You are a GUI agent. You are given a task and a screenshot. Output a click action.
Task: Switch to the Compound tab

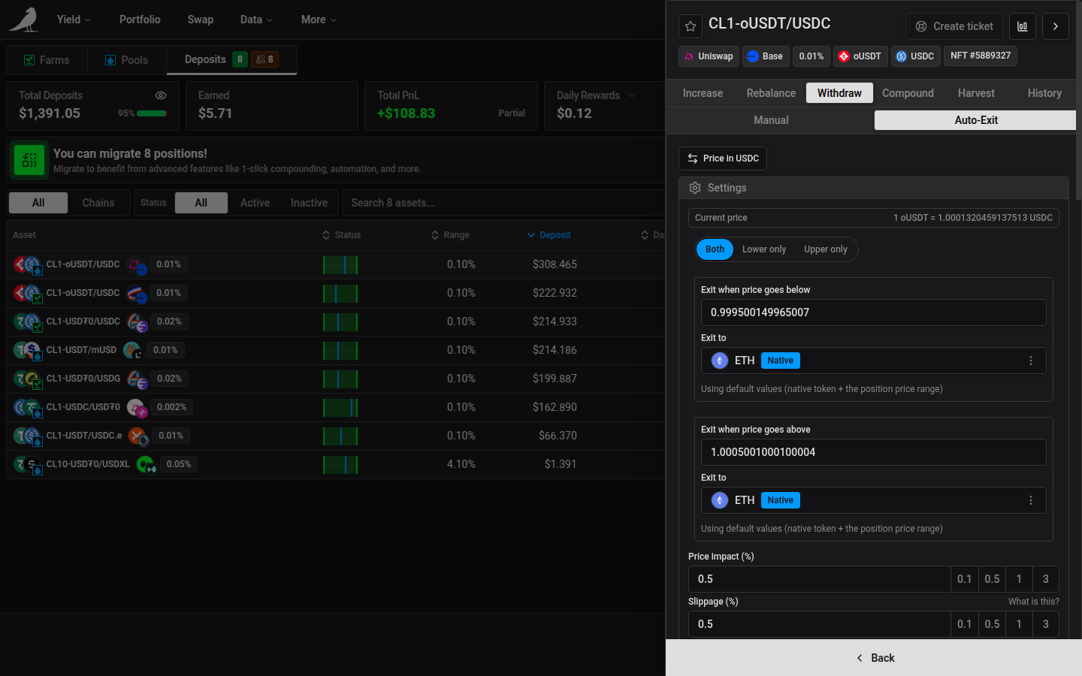[908, 93]
